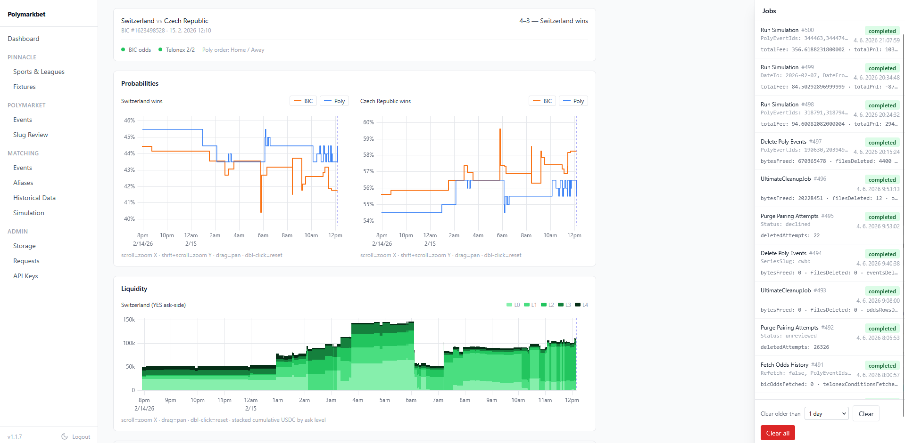Image resolution: width=905 pixels, height=443 pixels.
Task: Toggle the L2 liquidity legend item
Action: (x=548, y=305)
